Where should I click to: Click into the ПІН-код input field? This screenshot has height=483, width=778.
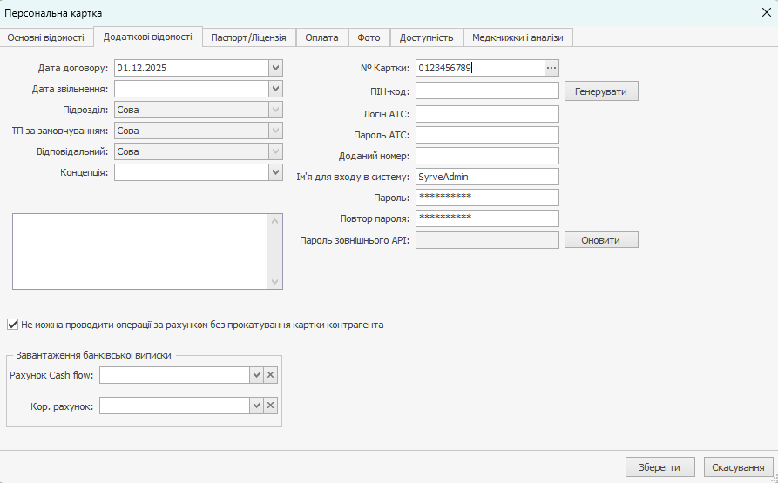487,91
